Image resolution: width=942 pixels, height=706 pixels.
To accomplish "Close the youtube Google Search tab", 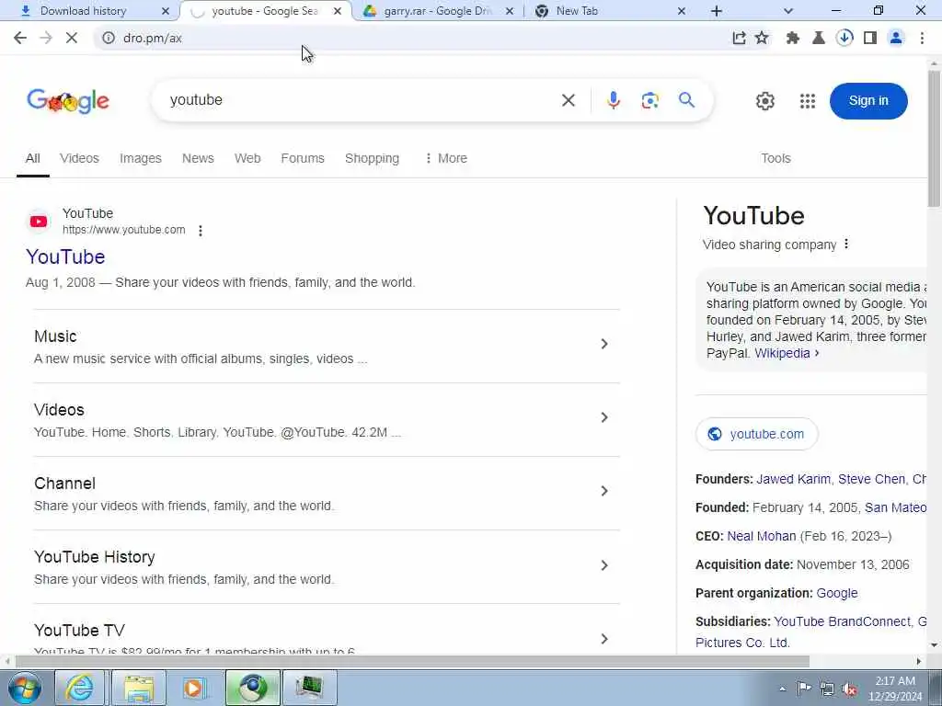I will point(338,11).
